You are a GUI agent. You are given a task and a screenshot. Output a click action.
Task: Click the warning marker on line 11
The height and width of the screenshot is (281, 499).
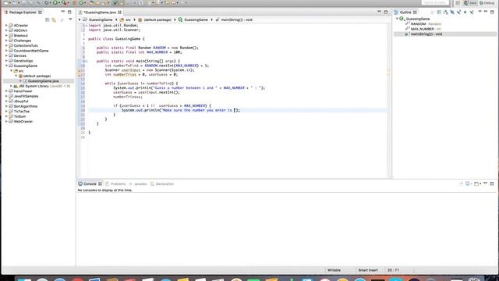click(80, 70)
